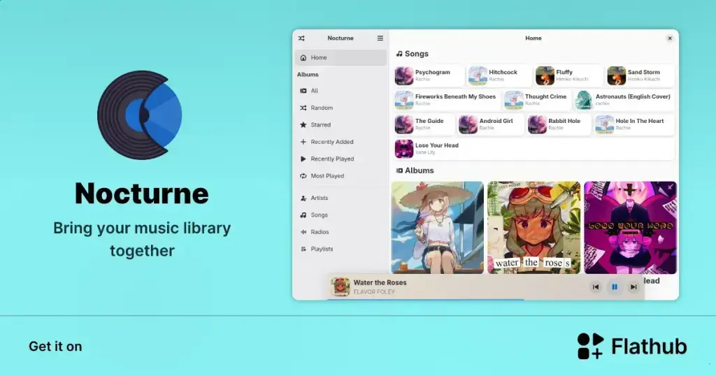Viewport: 716px width, 376px height.
Task: Click the Most Played repeat icon
Action: 303,175
